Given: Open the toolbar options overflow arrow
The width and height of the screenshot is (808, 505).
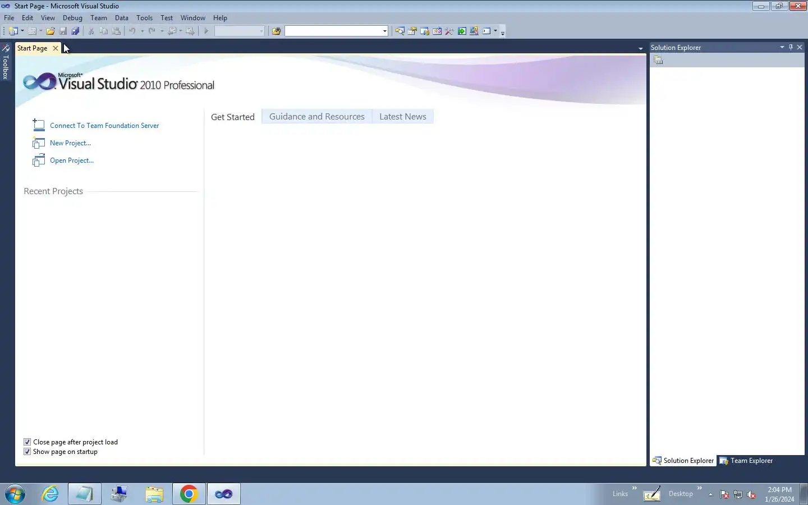Looking at the screenshot, I should pyautogui.click(x=503, y=33).
